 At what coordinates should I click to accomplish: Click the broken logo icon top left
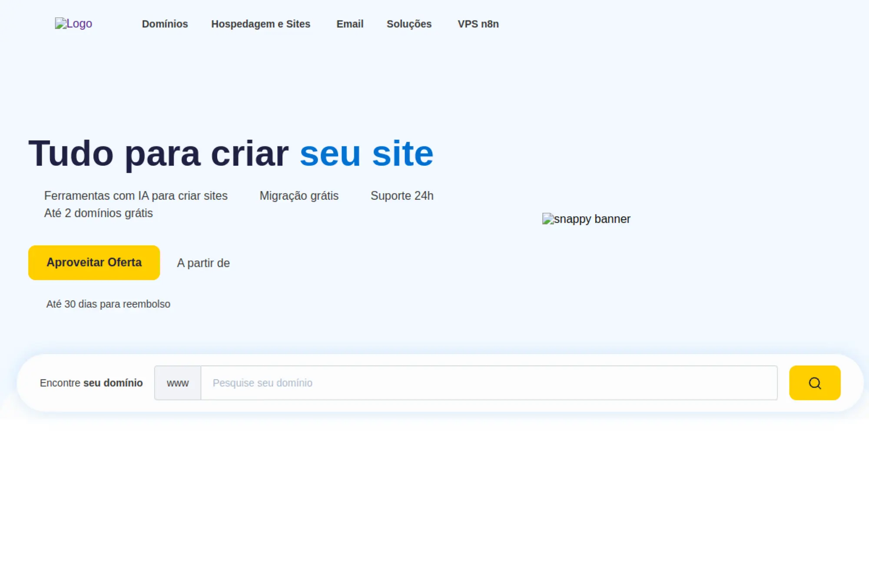(x=61, y=24)
